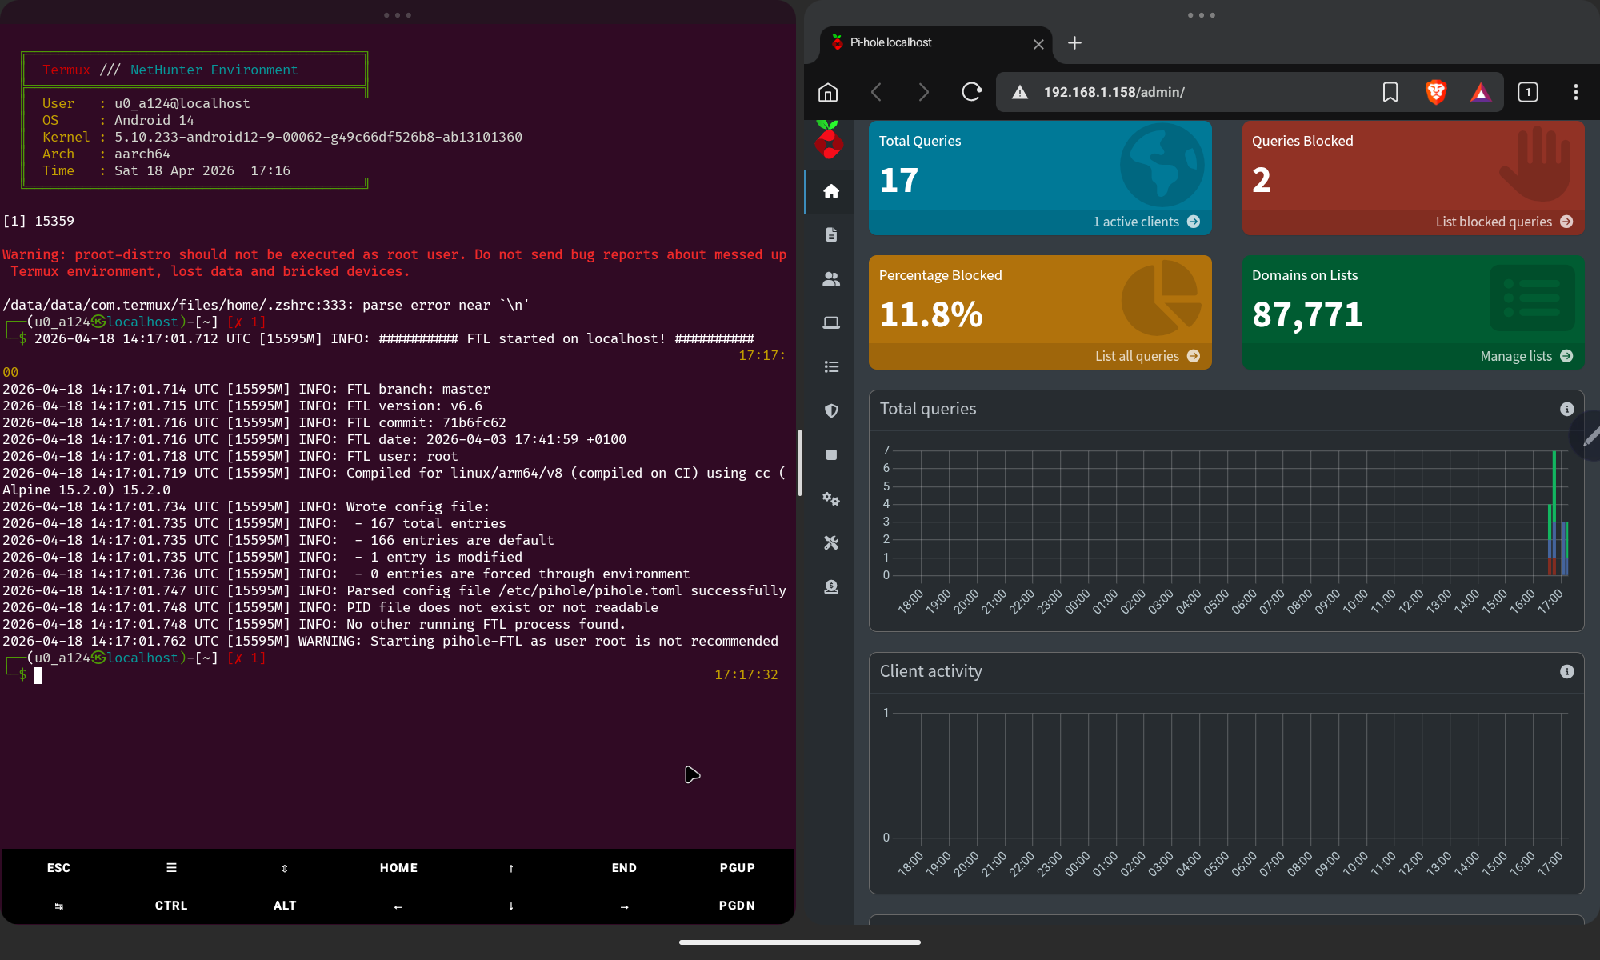Click List all queries on Percentage Blocked card
1600x960 pixels.
click(1139, 355)
